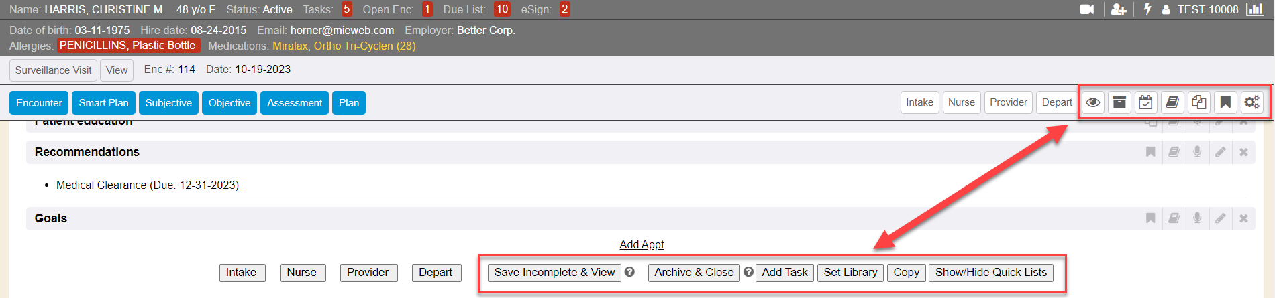Click the Archive & Close button
The height and width of the screenshot is (298, 1275).
pos(694,273)
